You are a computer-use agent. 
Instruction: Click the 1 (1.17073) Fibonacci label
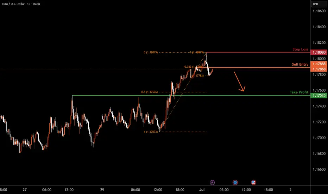[x=151, y=132]
